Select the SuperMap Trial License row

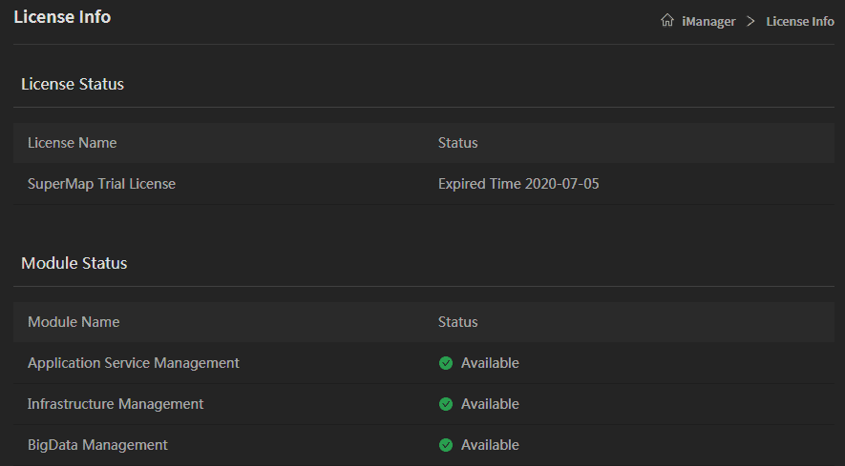click(101, 184)
